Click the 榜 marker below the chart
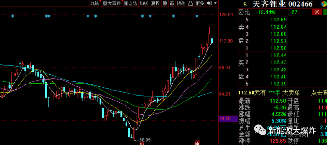Viewport: 327px width, 145px height. pyautogui.click(x=197, y=143)
